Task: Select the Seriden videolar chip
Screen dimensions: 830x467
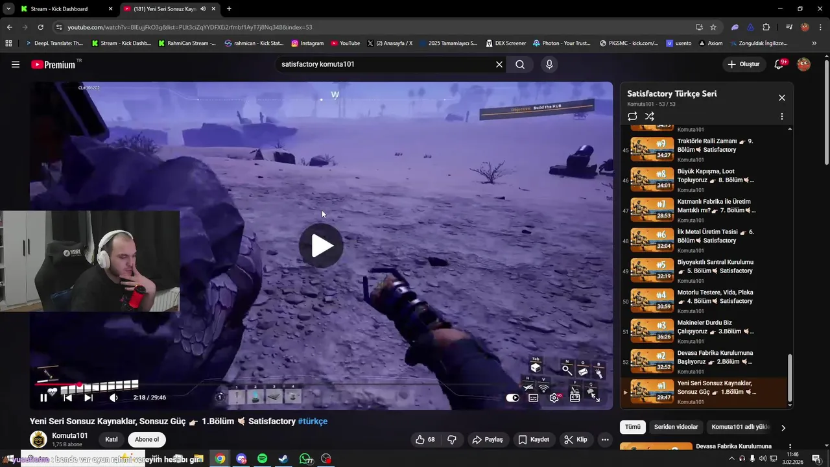Action: point(676,427)
